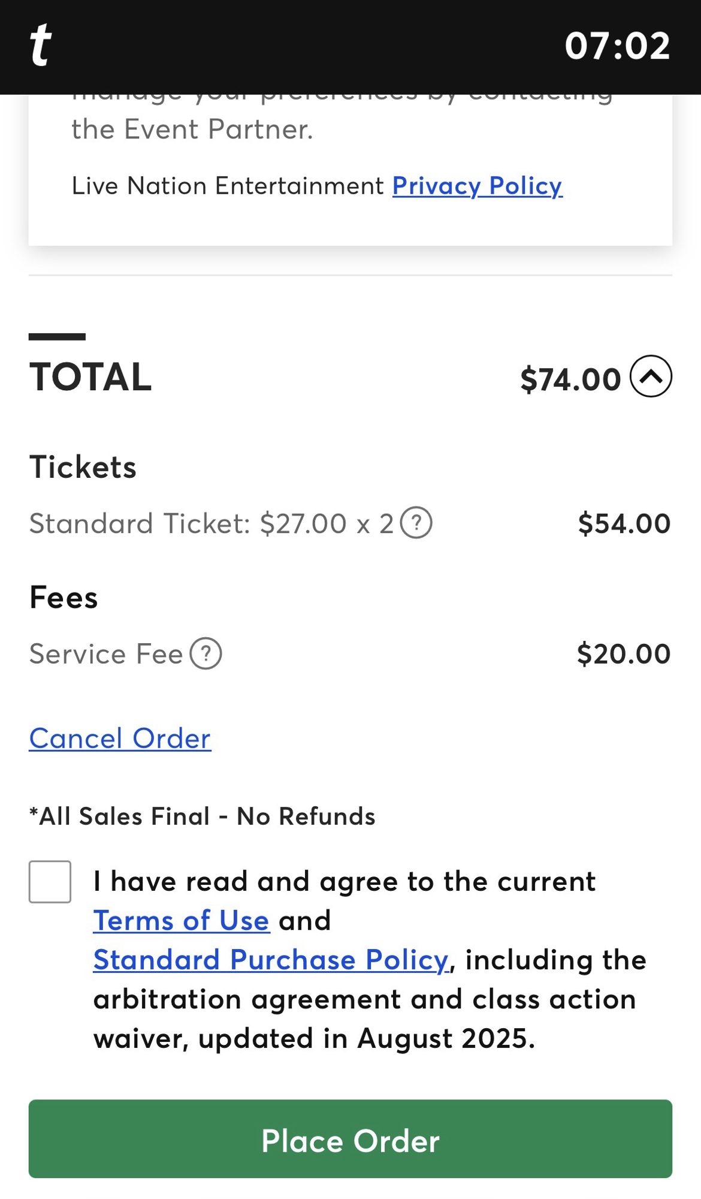
Task: Click the Cancel Order link
Action: coord(120,738)
